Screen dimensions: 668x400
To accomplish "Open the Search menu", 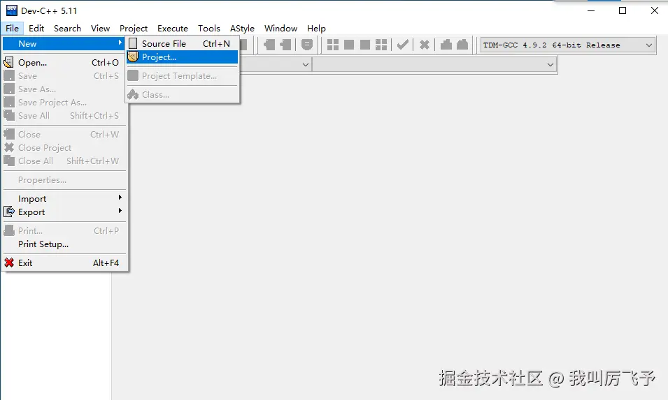I will coord(67,28).
